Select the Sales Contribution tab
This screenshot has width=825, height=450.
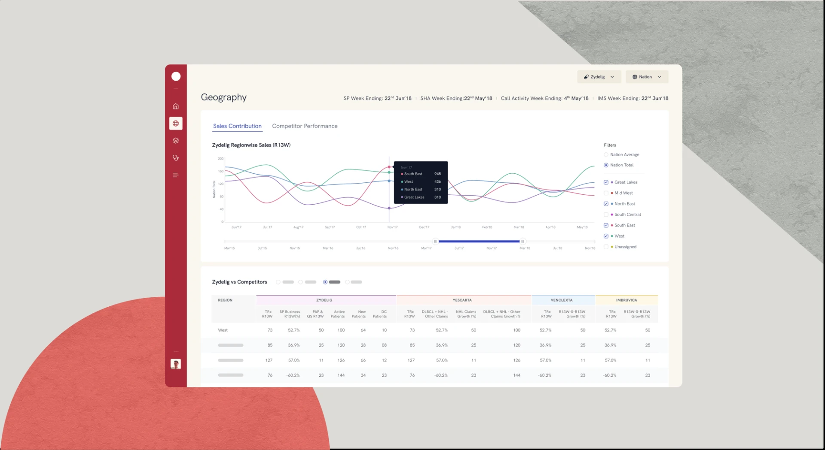(237, 126)
